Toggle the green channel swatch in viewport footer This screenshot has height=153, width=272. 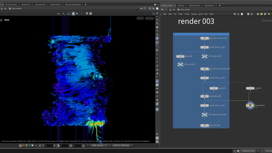pyautogui.click(x=26, y=145)
